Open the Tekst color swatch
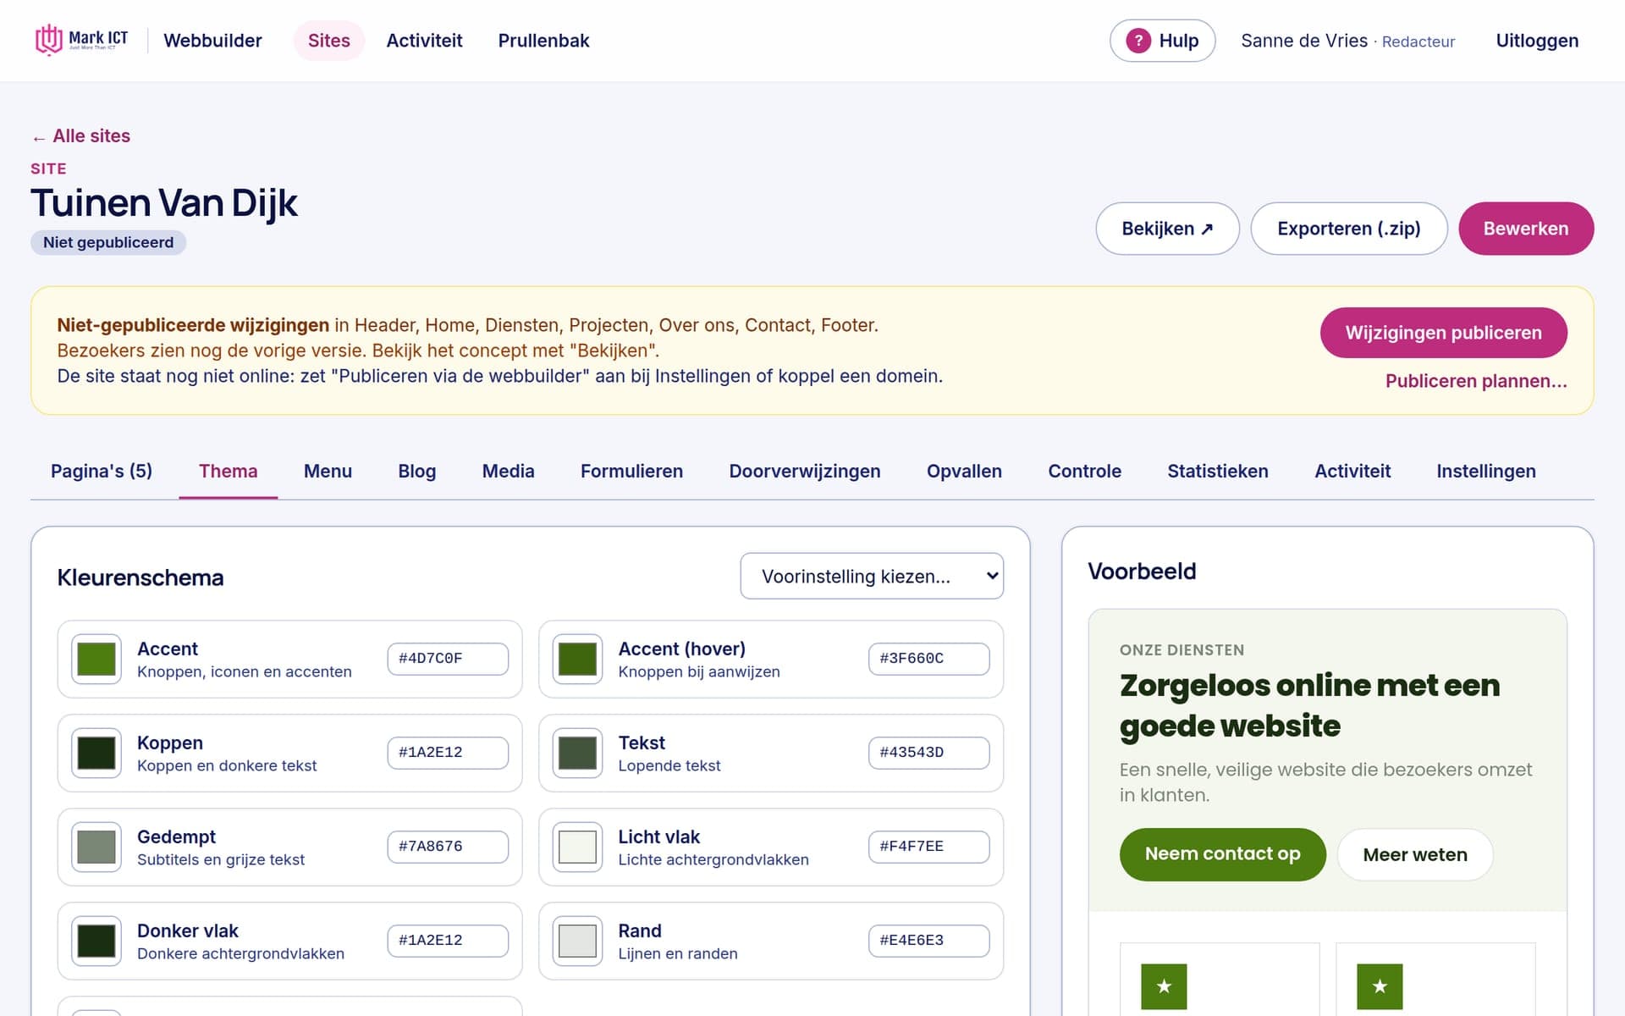Image resolution: width=1625 pixels, height=1016 pixels. click(x=578, y=753)
